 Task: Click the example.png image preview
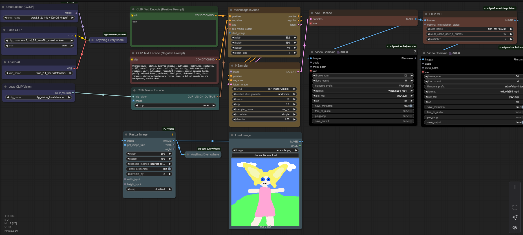coord(265,192)
